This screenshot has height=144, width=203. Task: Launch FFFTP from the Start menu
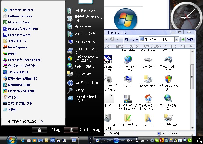click(x=12, y=54)
